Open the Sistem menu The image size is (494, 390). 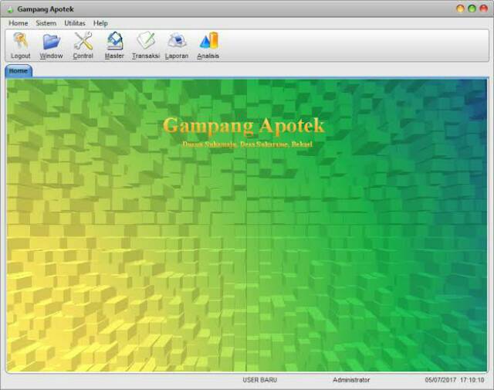[46, 23]
